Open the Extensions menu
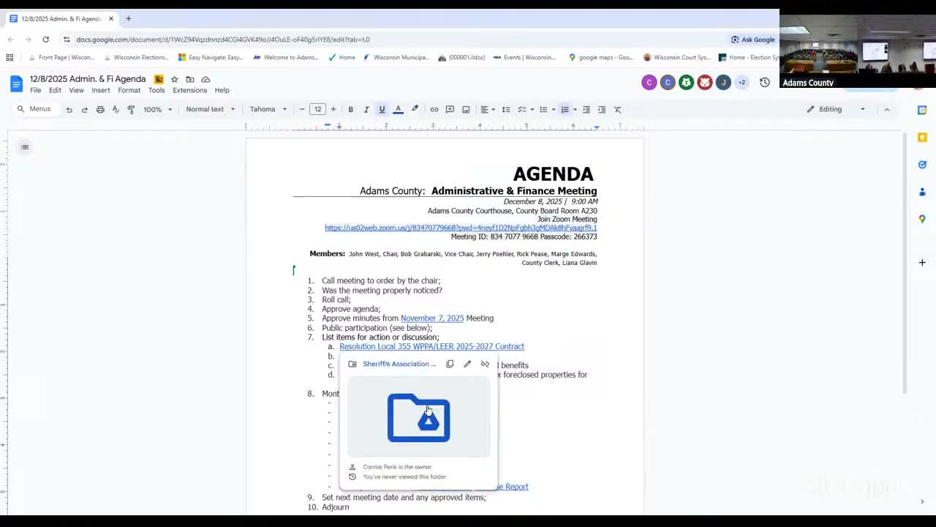 pos(189,91)
